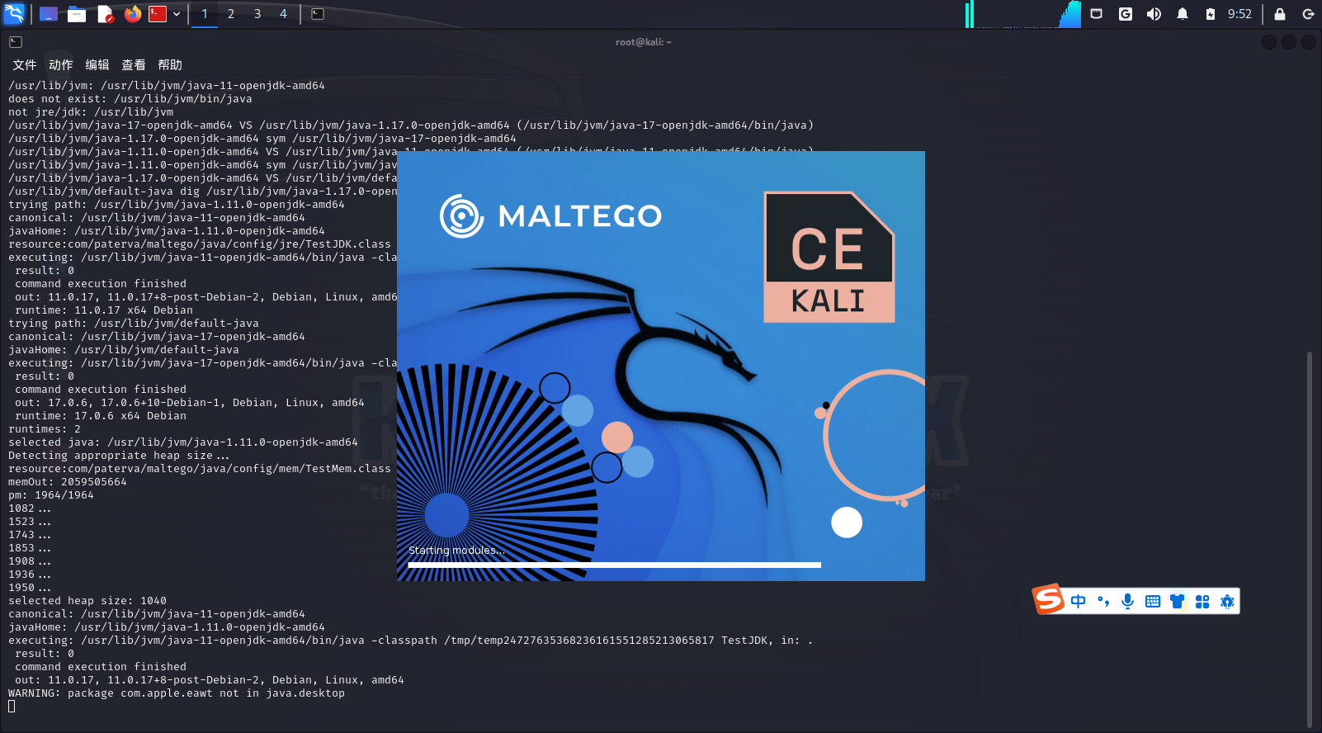Open the notifications bell icon

(x=1183, y=14)
